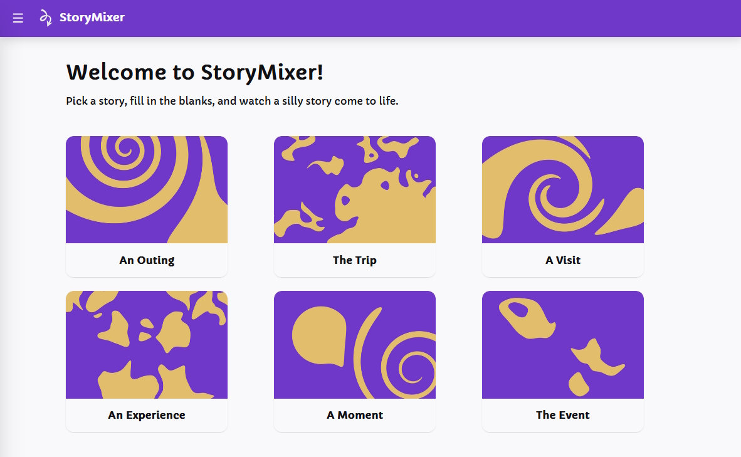Click the splatter artwork on 'The Trip' card
Screen dimensions: 741x457
tap(354, 189)
